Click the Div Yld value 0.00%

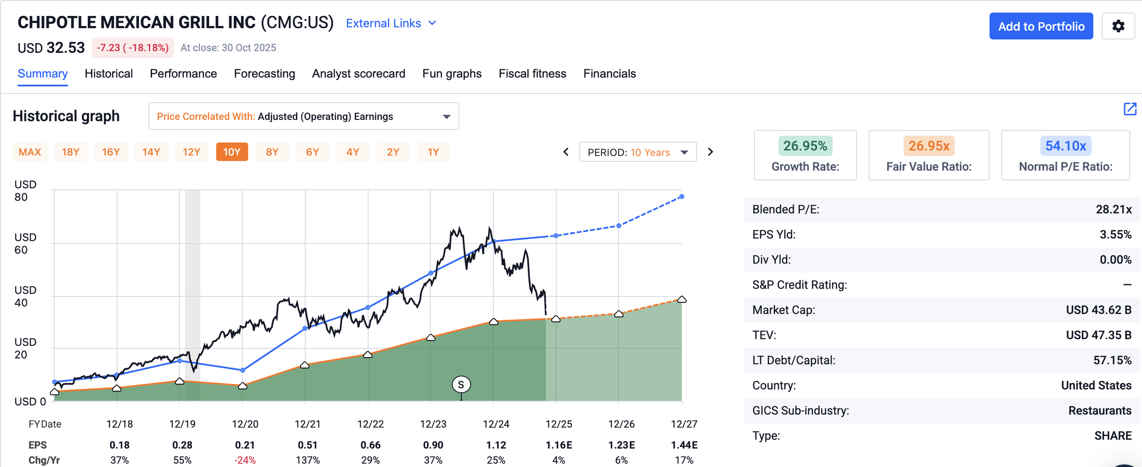(x=1115, y=259)
